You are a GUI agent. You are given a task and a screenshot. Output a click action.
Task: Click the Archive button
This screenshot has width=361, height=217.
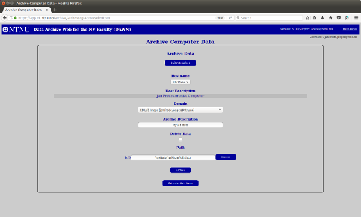coord(180,170)
